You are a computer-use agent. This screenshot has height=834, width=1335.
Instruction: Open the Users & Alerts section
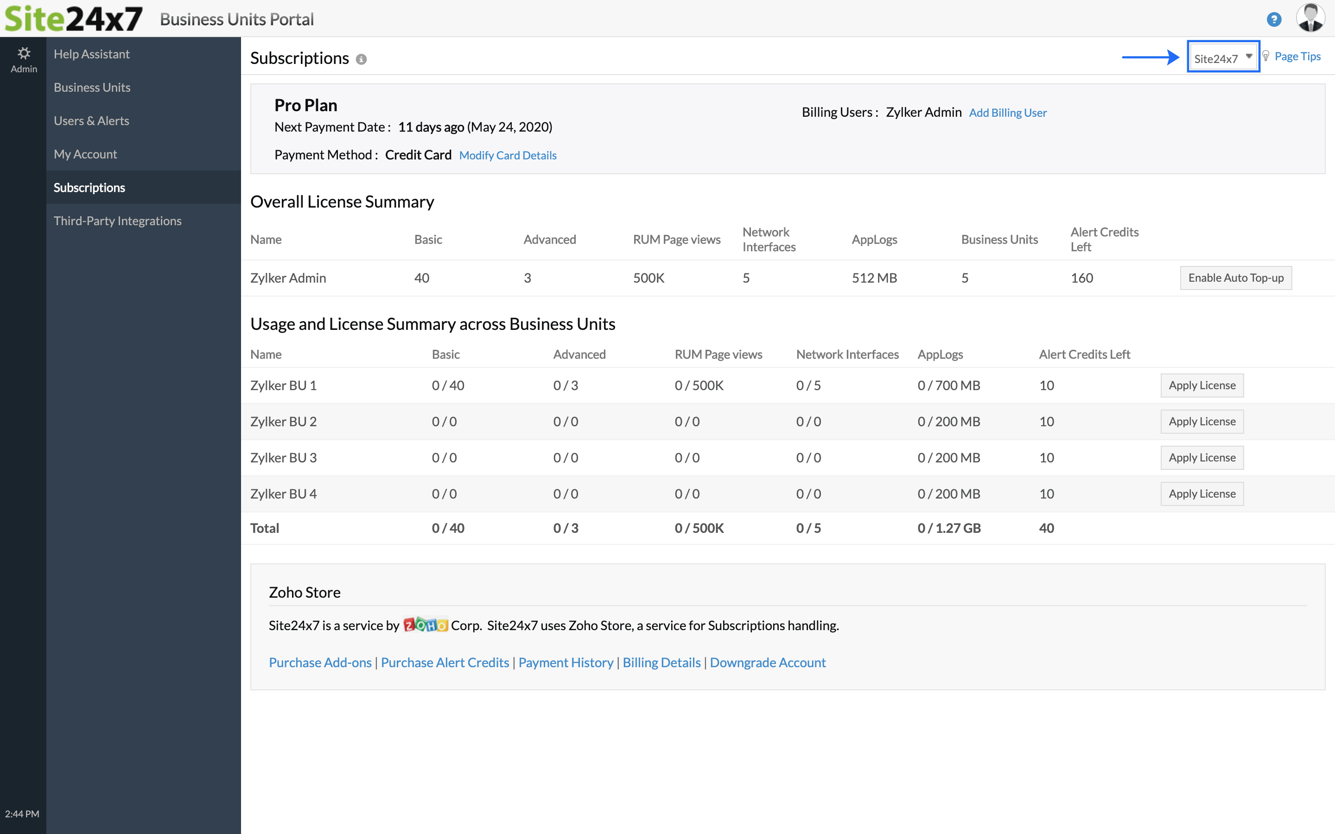92,120
